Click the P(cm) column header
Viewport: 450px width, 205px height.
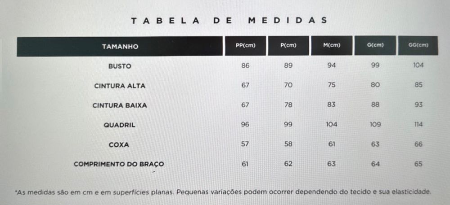click(288, 45)
